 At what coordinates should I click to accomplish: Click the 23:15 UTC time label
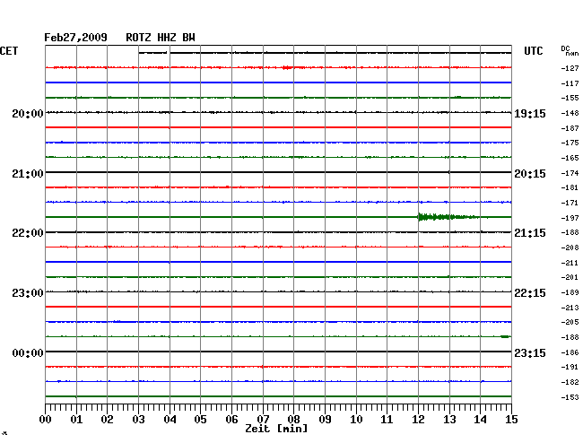(x=530, y=352)
